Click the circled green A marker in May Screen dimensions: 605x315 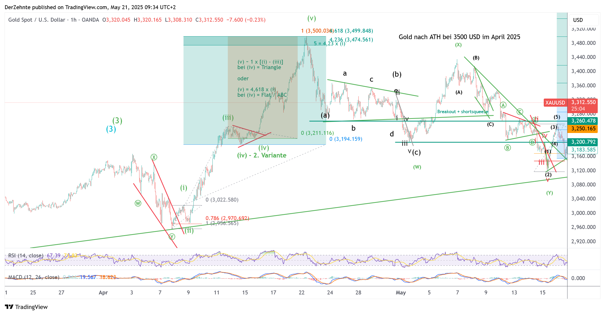pos(503,105)
